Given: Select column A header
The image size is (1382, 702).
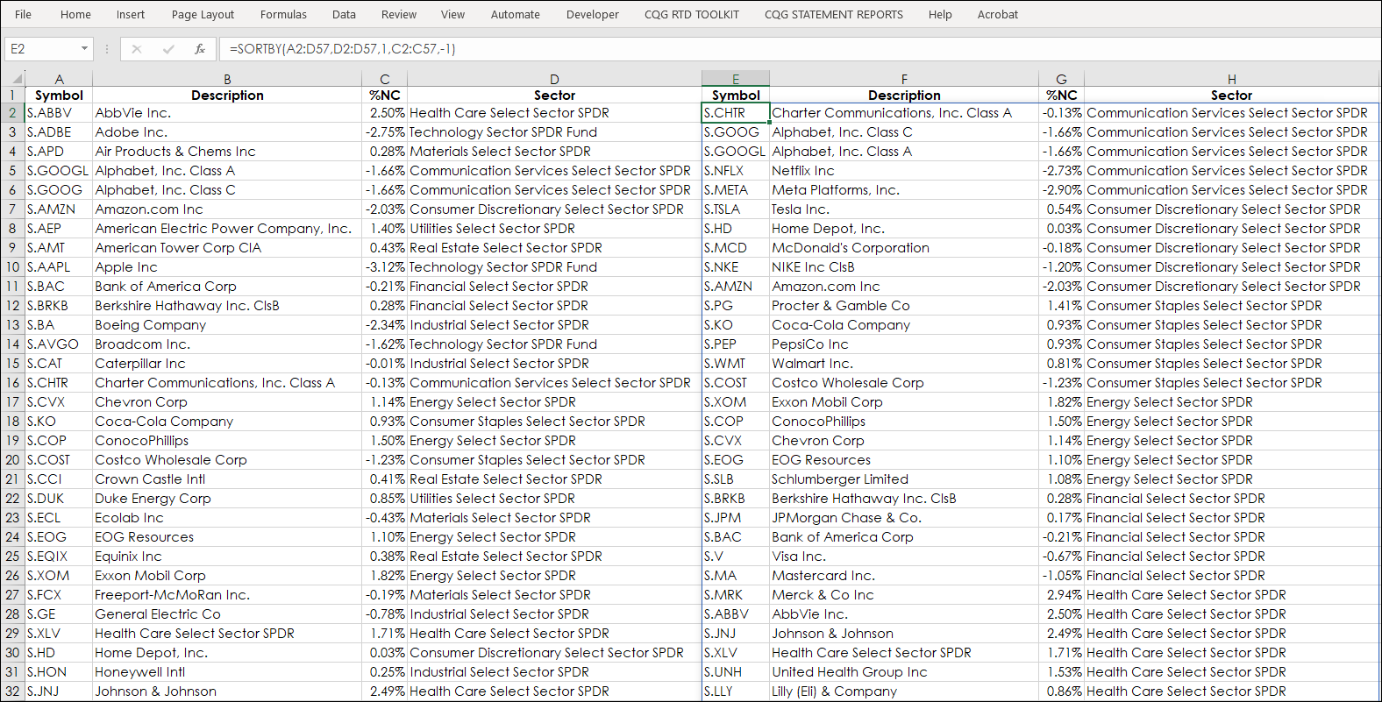Looking at the screenshot, I should tap(59, 79).
